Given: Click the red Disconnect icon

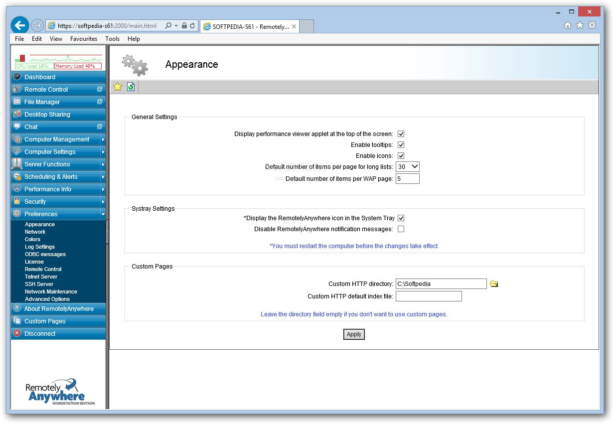Looking at the screenshot, I should (x=17, y=333).
